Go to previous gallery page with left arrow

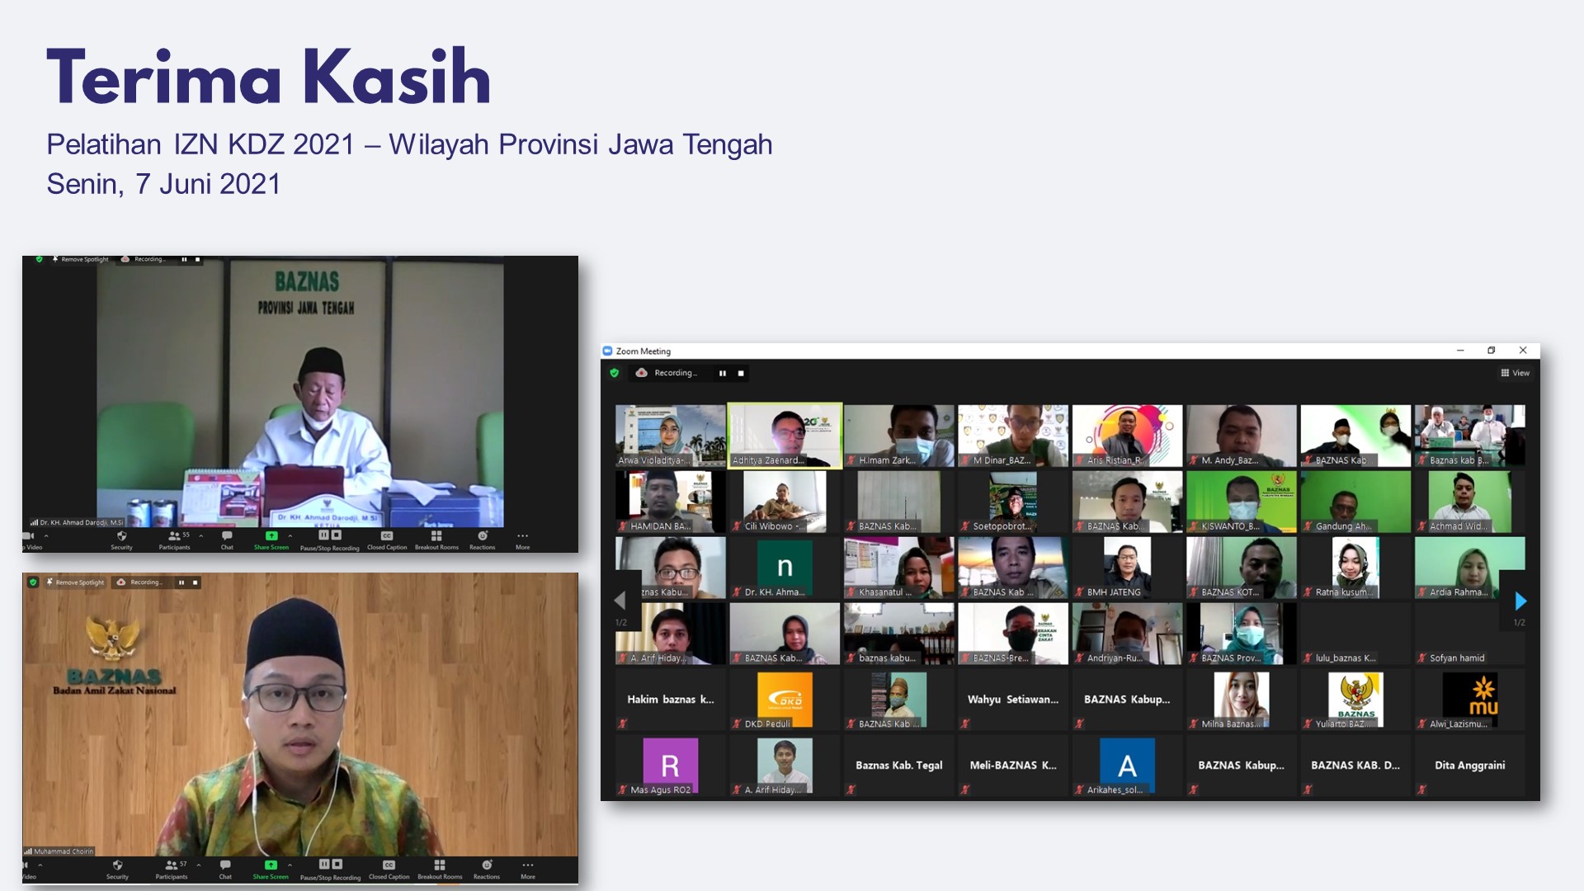[x=620, y=600]
